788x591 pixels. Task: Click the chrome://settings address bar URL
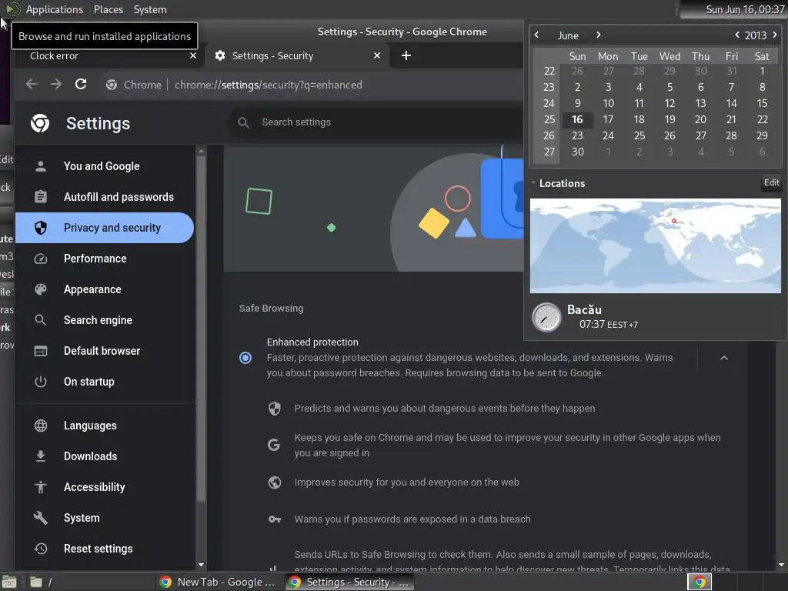[269, 85]
